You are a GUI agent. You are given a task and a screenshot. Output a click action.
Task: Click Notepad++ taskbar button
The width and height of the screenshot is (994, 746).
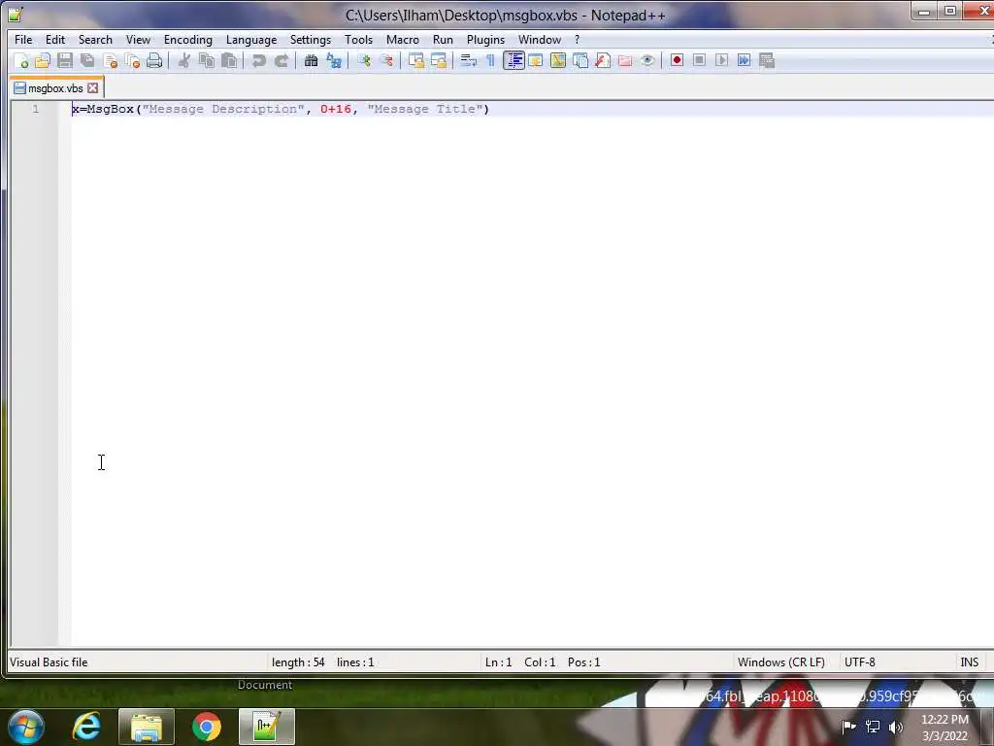267,727
